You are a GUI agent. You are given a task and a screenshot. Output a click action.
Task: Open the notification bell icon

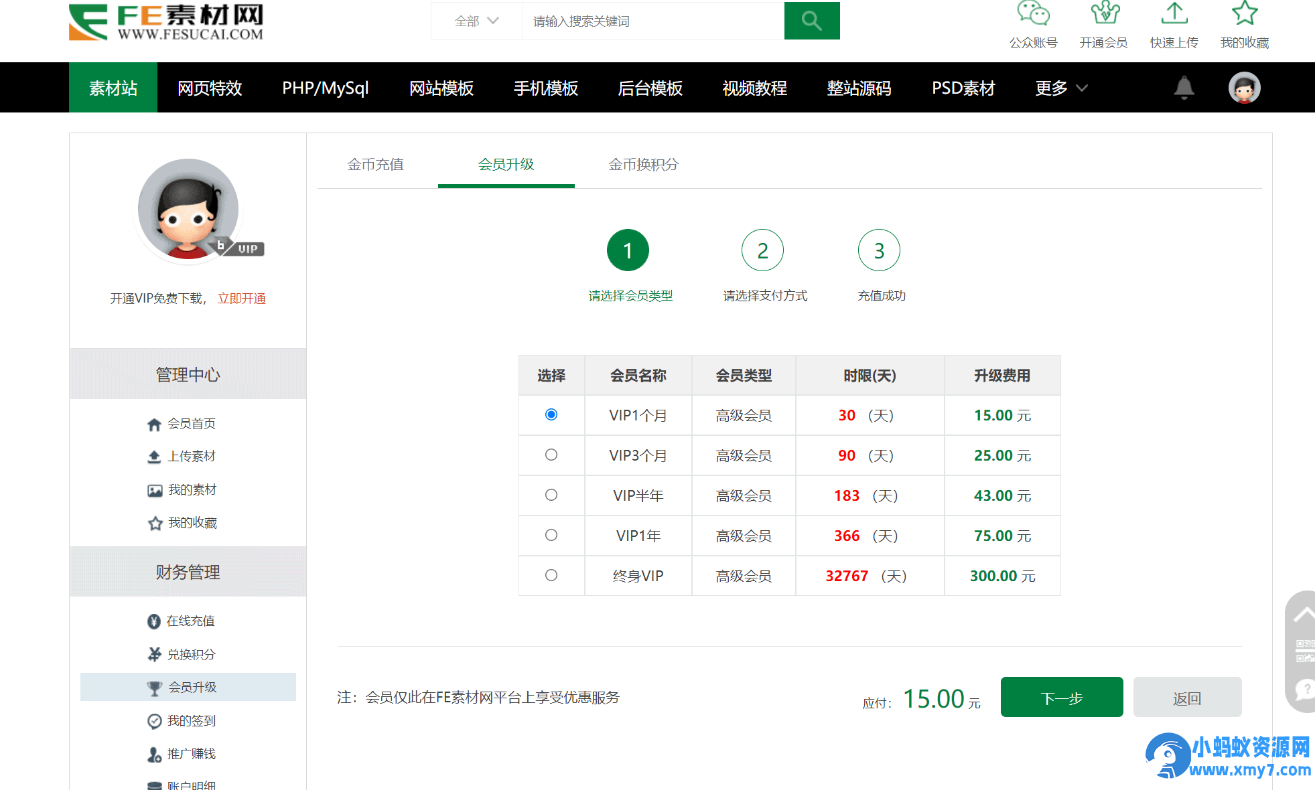tap(1184, 88)
